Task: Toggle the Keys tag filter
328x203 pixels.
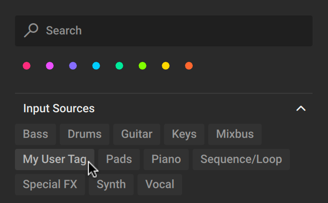Action: 185,134
